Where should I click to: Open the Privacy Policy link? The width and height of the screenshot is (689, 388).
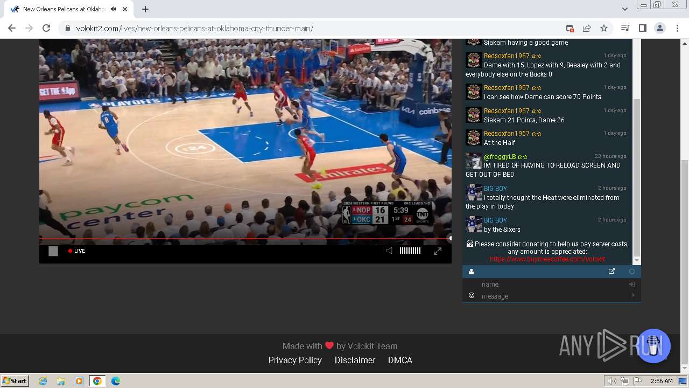tap(295, 360)
